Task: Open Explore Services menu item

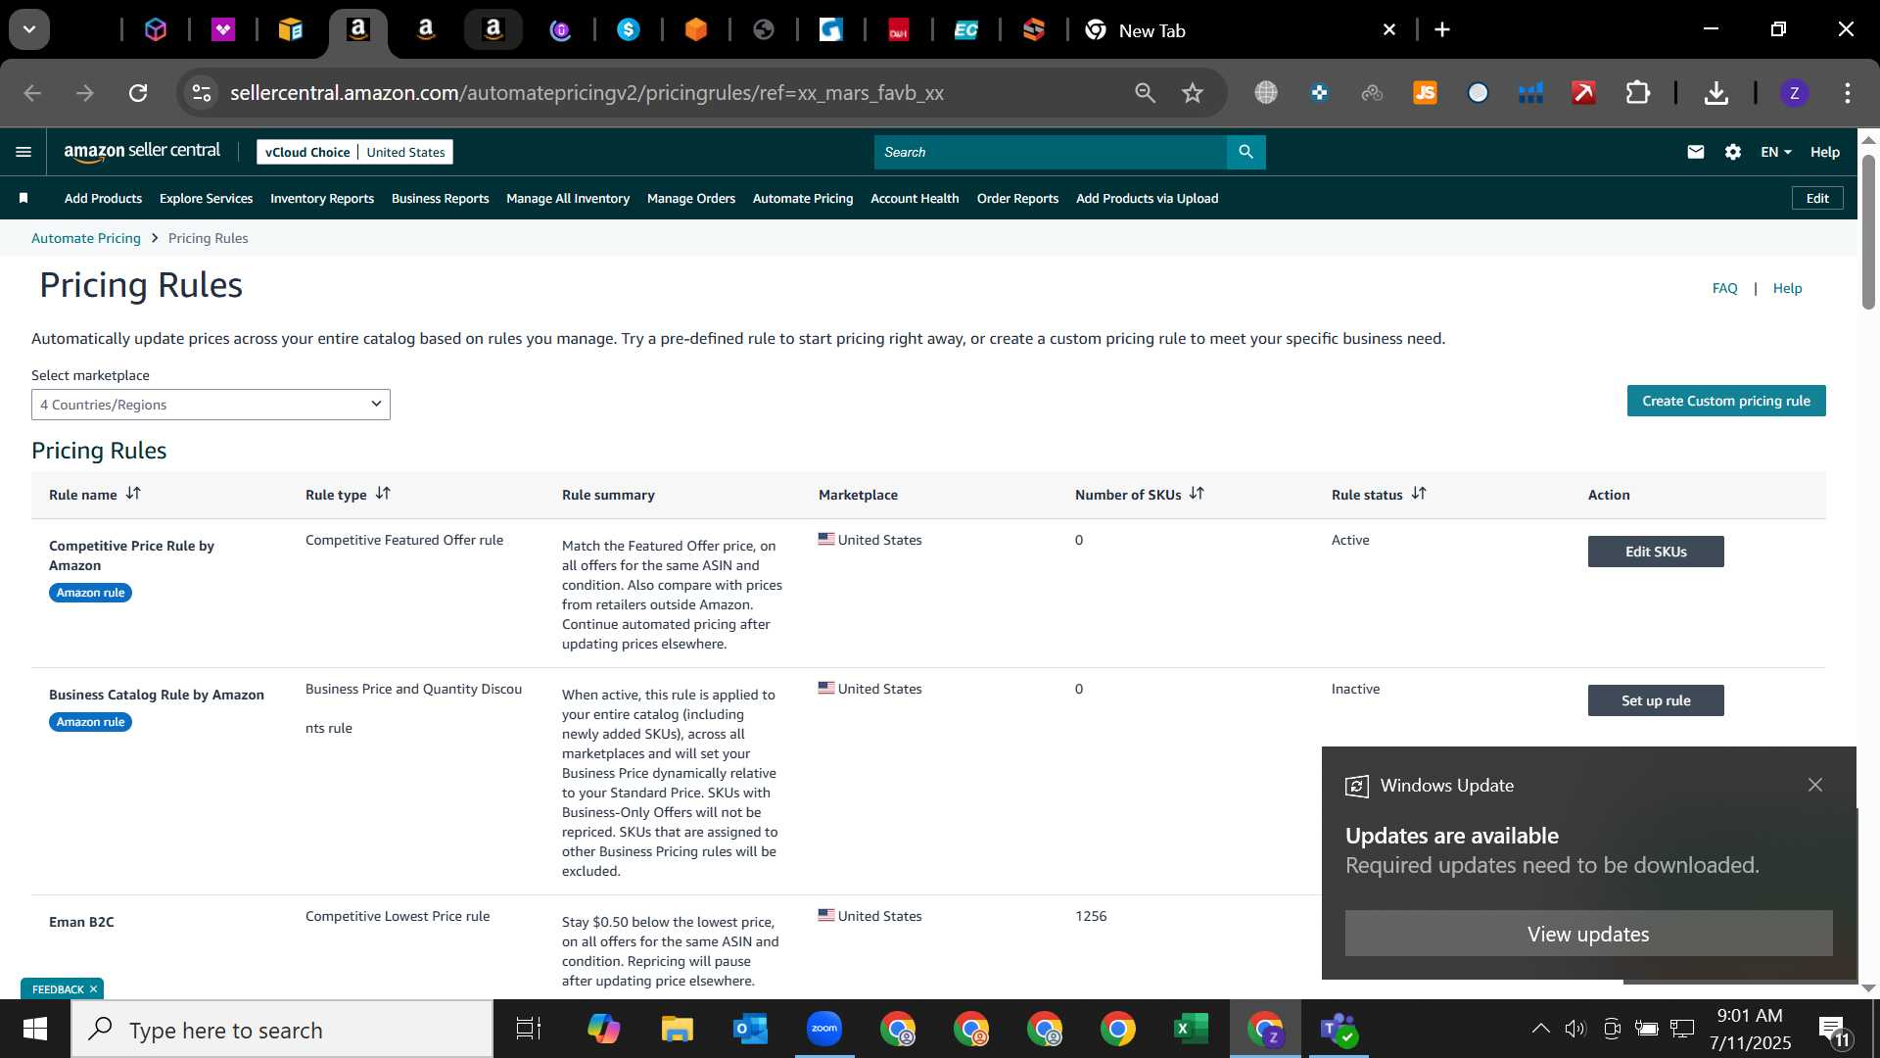Action: point(206,198)
